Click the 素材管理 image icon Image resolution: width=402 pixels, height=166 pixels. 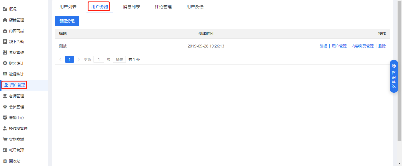click(x=5, y=52)
